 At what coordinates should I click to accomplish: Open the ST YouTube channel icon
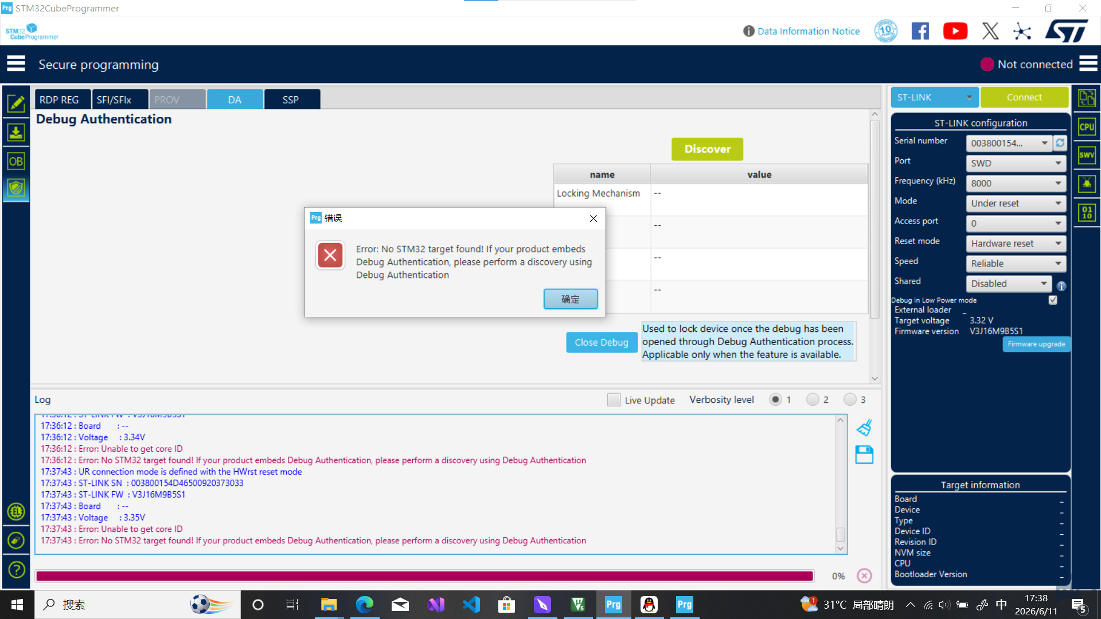tap(955, 31)
